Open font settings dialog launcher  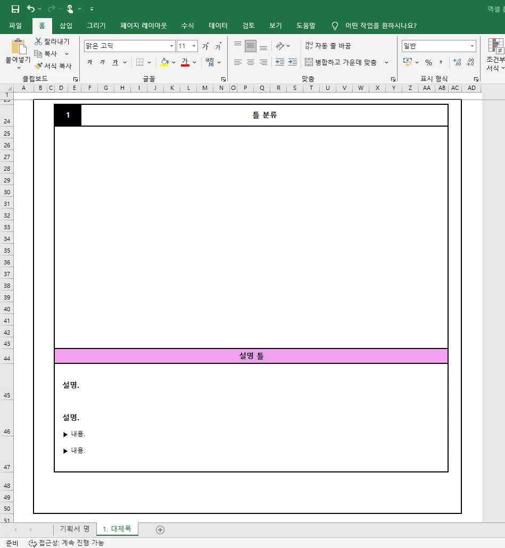pyautogui.click(x=223, y=79)
